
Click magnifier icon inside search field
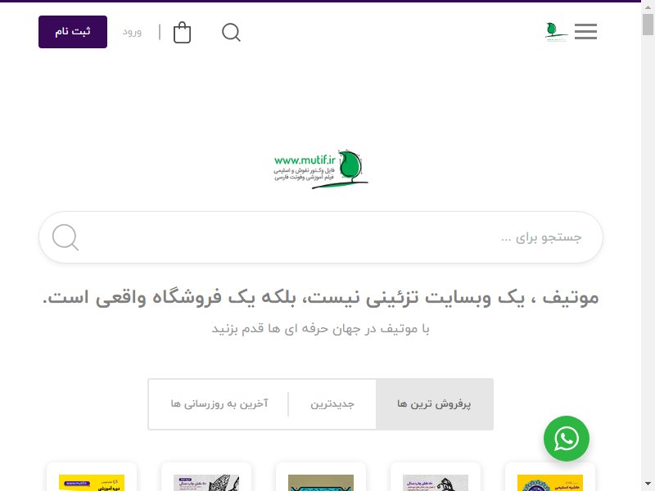[x=65, y=237]
